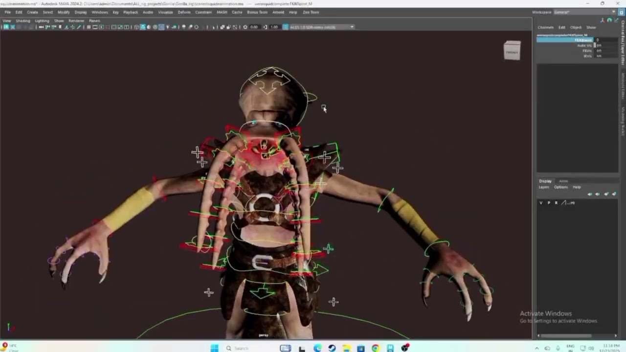Select the highlighted FKIKBlend channel

pos(565,40)
